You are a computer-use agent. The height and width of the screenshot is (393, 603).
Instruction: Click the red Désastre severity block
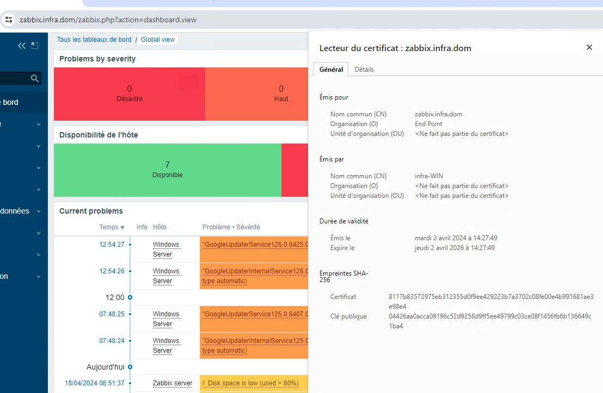point(130,93)
